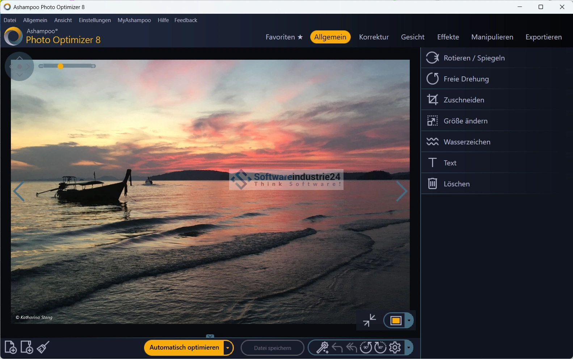Click the zoom slider plus end

tap(93, 66)
